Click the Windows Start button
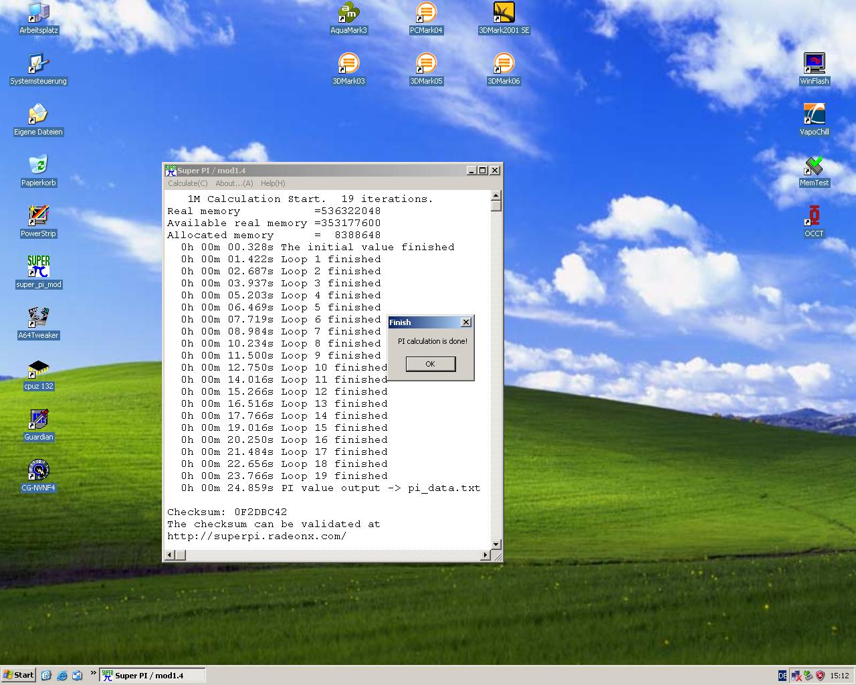This screenshot has width=856, height=685. pos(18,675)
